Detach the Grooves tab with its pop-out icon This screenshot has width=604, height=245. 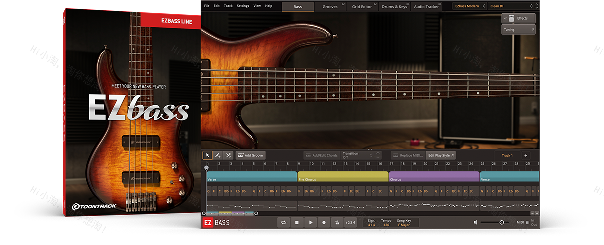pyautogui.click(x=343, y=4)
